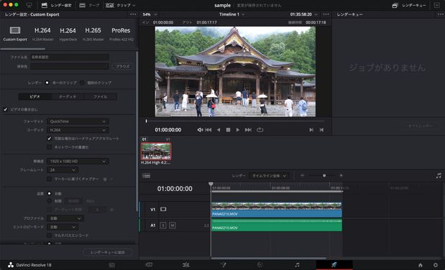
Task: Open the project manager home icon
Action: click(x=421, y=265)
